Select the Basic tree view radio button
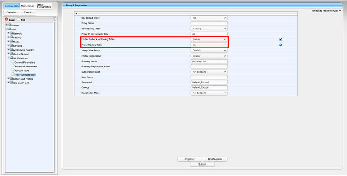The image size is (347, 176). (x=7, y=19)
